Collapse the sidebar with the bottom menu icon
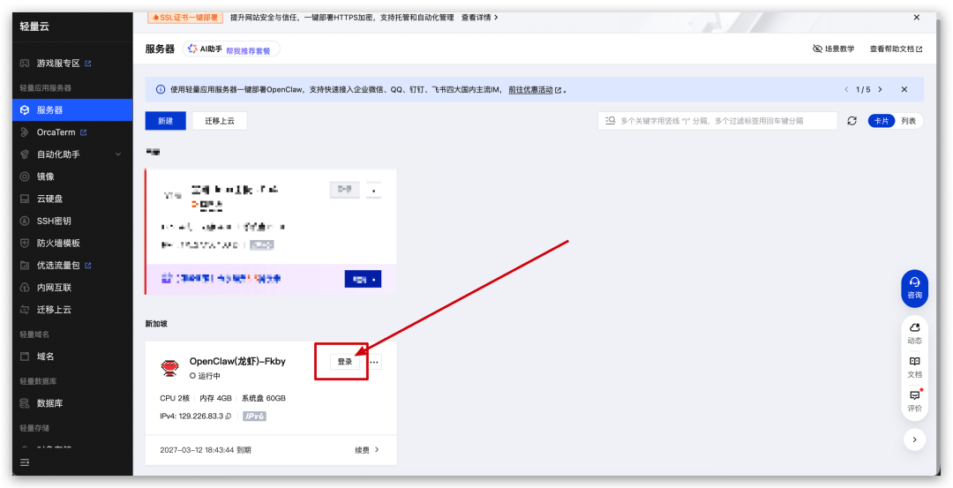Screen dimensions: 953x488 (x=25, y=462)
